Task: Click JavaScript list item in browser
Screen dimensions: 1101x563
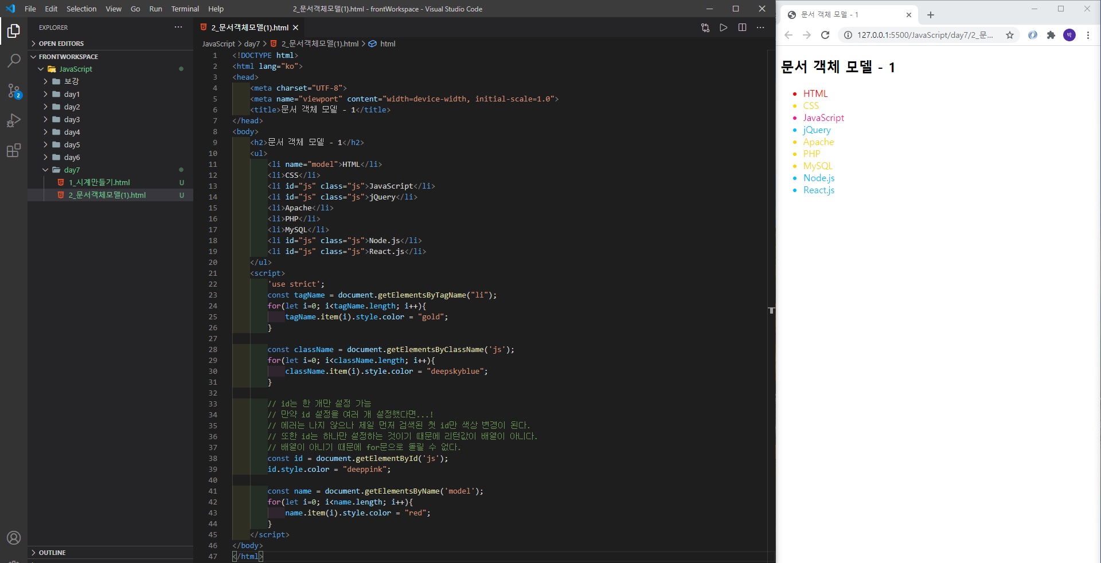Action: (823, 118)
